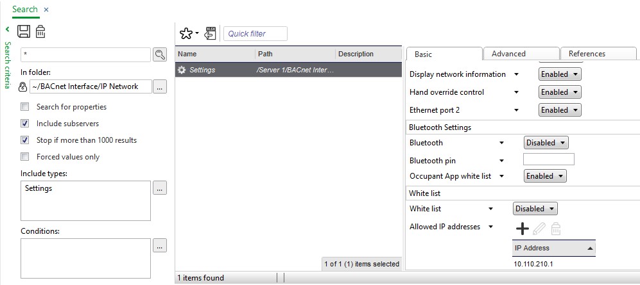Open Conditions ellipsis button
This screenshot has width=640, height=285.
click(160, 245)
